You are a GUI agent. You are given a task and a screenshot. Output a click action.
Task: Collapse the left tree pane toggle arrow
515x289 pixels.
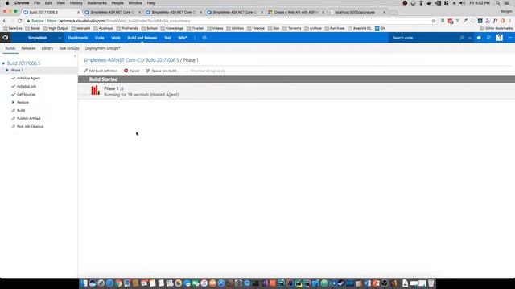(75, 56)
